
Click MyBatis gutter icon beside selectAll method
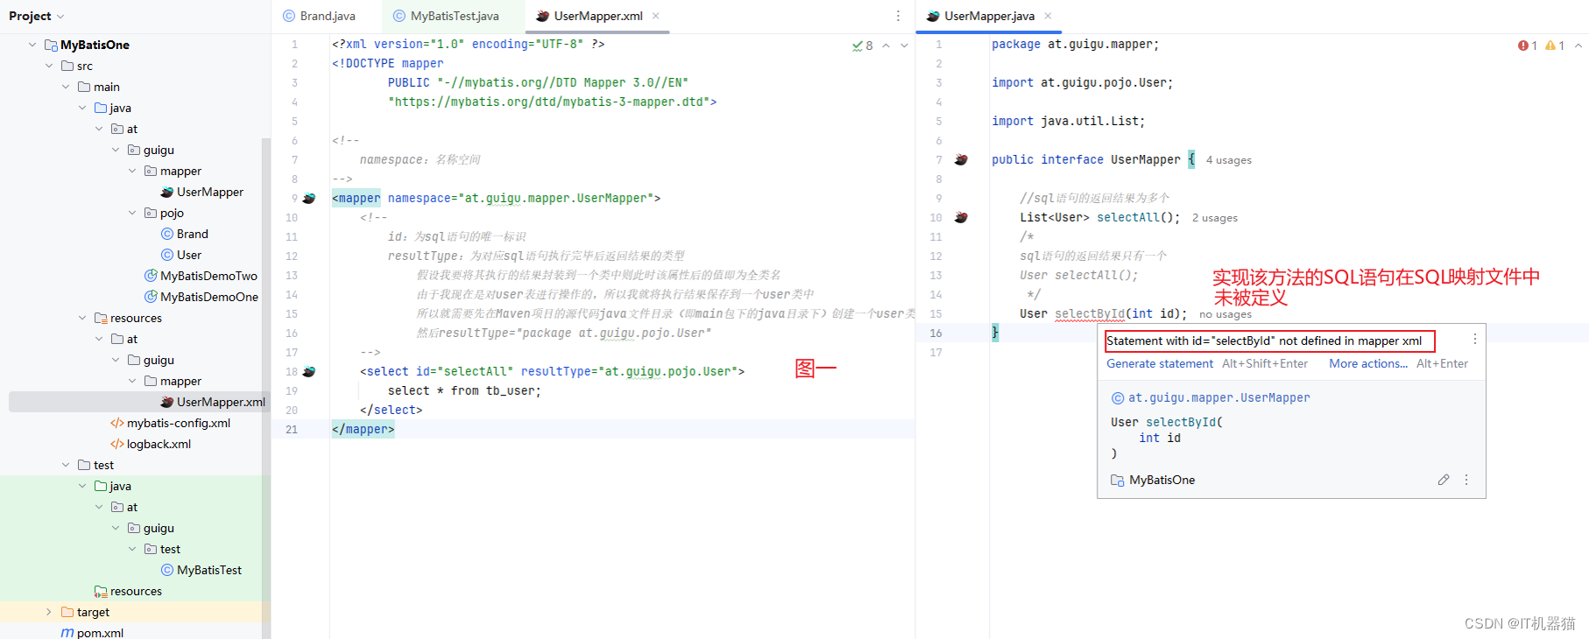(x=961, y=218)
